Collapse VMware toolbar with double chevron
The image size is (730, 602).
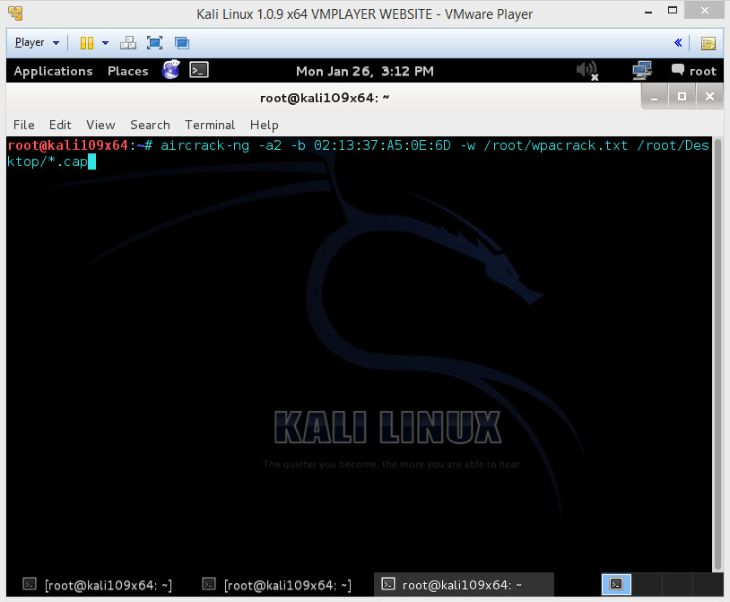pyautogui.click(x=678, y=43)
